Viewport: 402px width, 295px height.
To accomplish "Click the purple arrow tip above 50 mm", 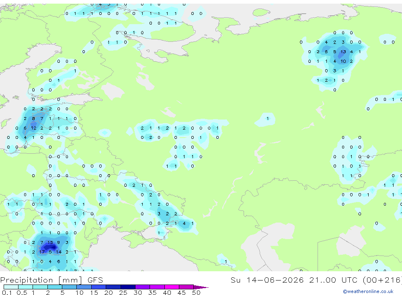I will click(x=201, y=287).
